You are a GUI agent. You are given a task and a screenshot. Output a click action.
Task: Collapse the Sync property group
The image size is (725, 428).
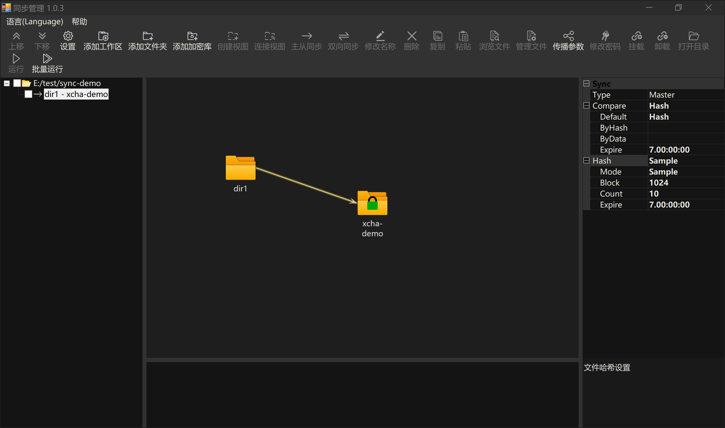click(x=586, y=84)
